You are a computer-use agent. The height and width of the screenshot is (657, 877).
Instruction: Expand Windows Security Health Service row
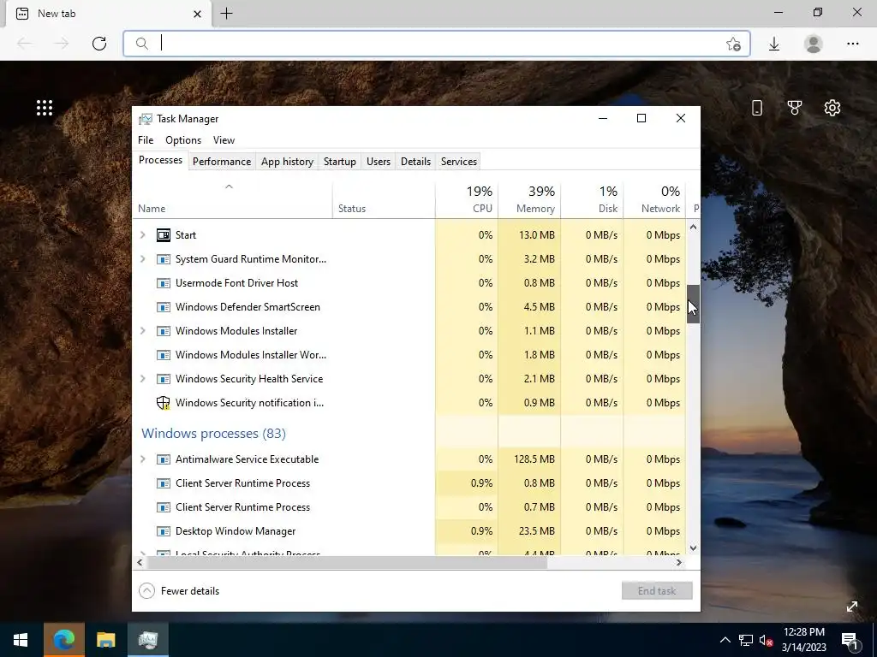(143, 379)
